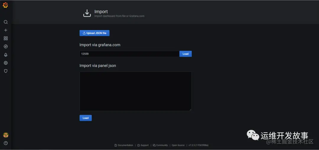
Task: Open the Dashboards grid icon
Action: 6,38
